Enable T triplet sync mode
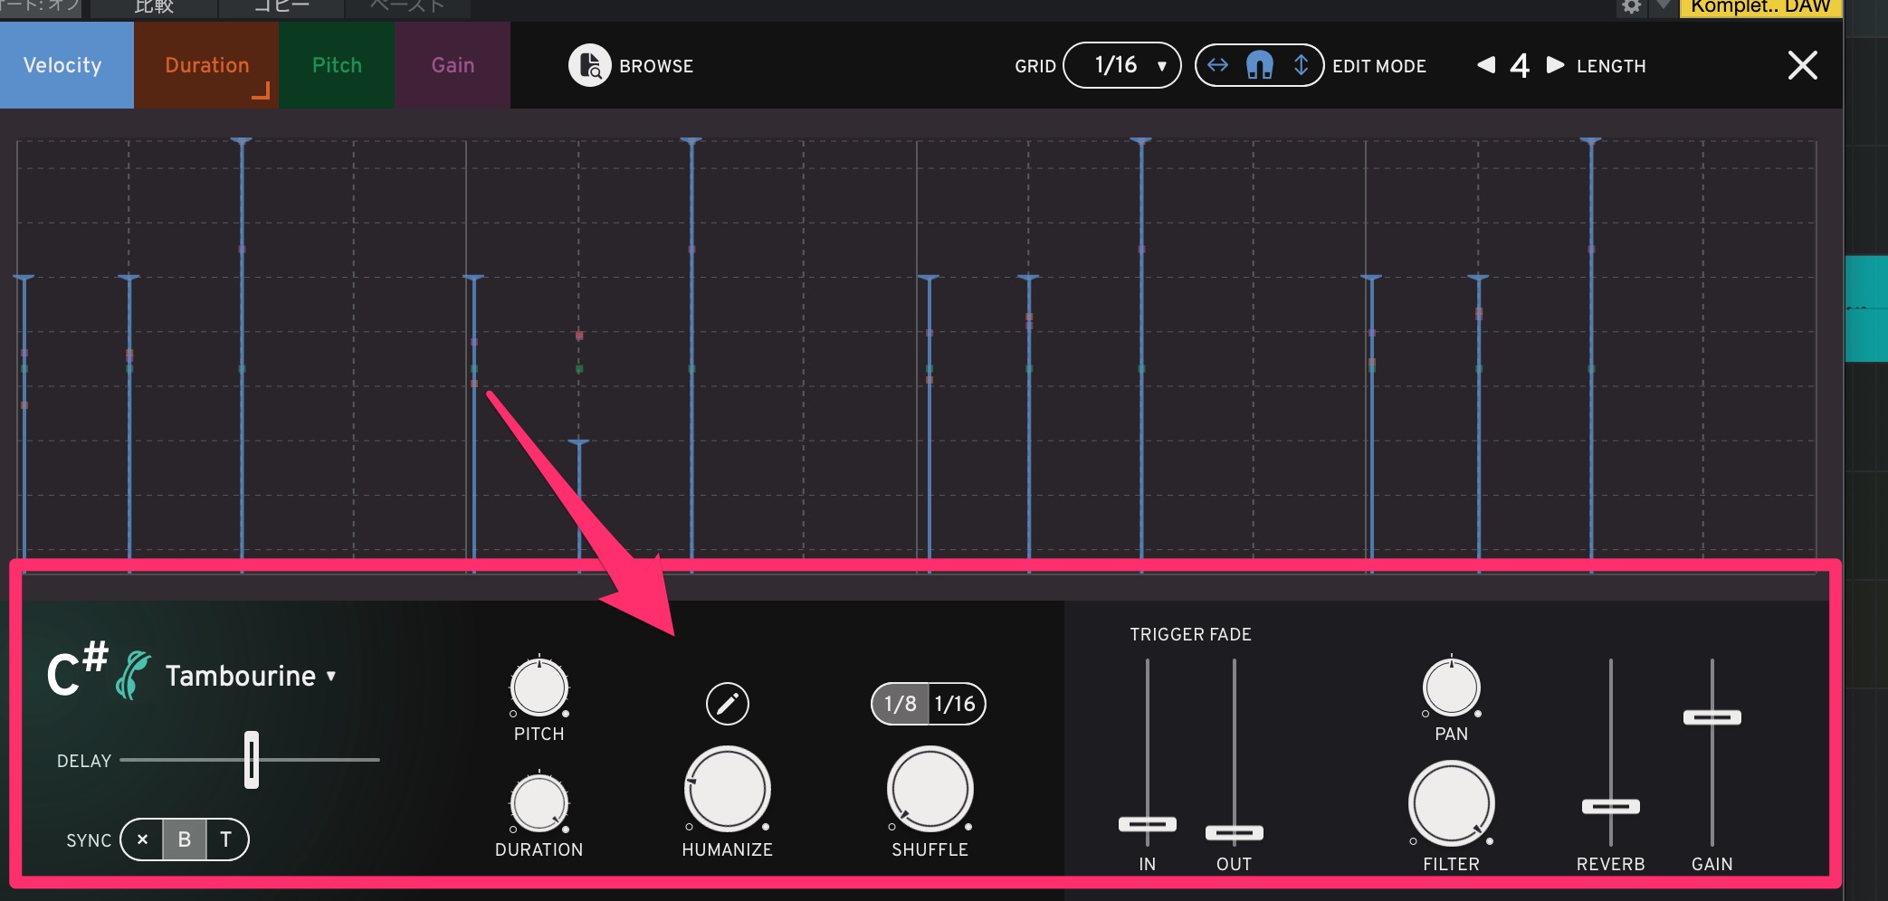The image size is (1888, 901). click(226, 839)
